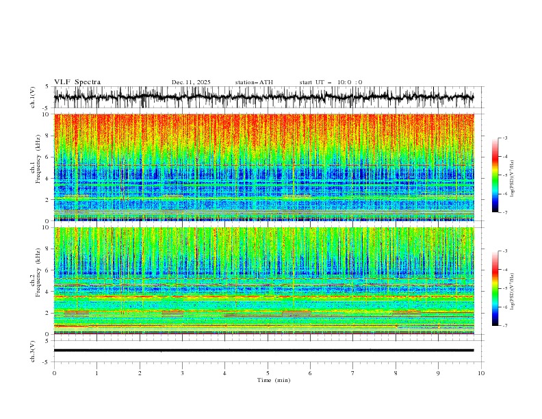Click time axis tick label "3"

[x=182, y=373]
